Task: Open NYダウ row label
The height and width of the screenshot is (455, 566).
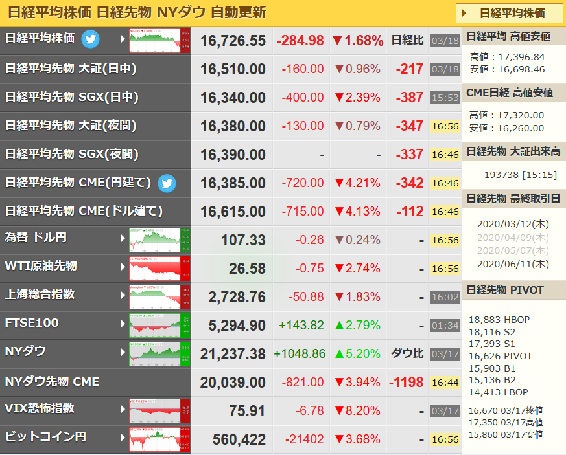Action: click(x=25, y=351)
